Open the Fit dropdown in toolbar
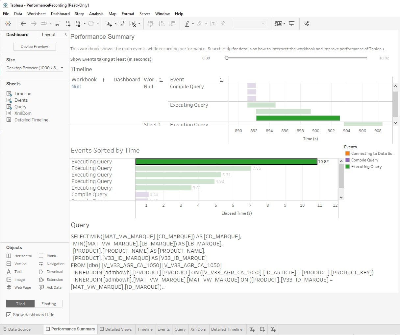 point(249,24)
